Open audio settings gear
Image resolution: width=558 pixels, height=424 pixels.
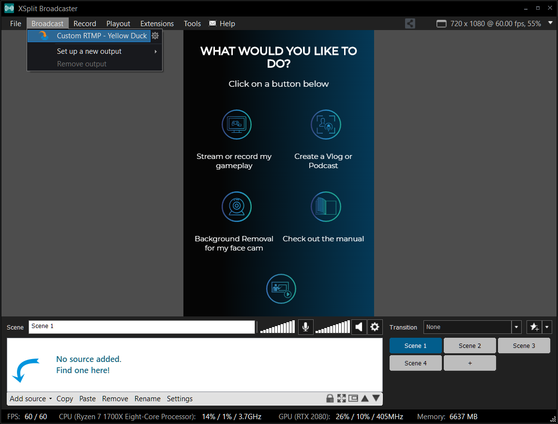[375, 327]
